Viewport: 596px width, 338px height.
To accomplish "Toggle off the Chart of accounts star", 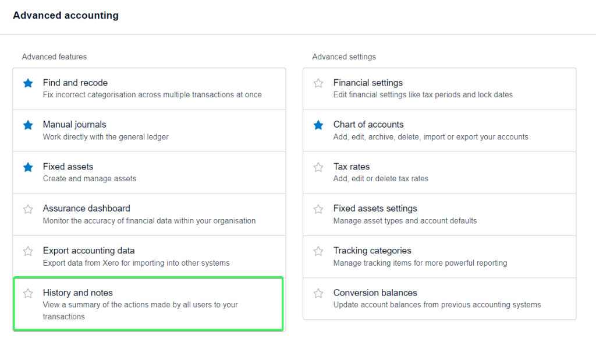I will click(318, 125).
